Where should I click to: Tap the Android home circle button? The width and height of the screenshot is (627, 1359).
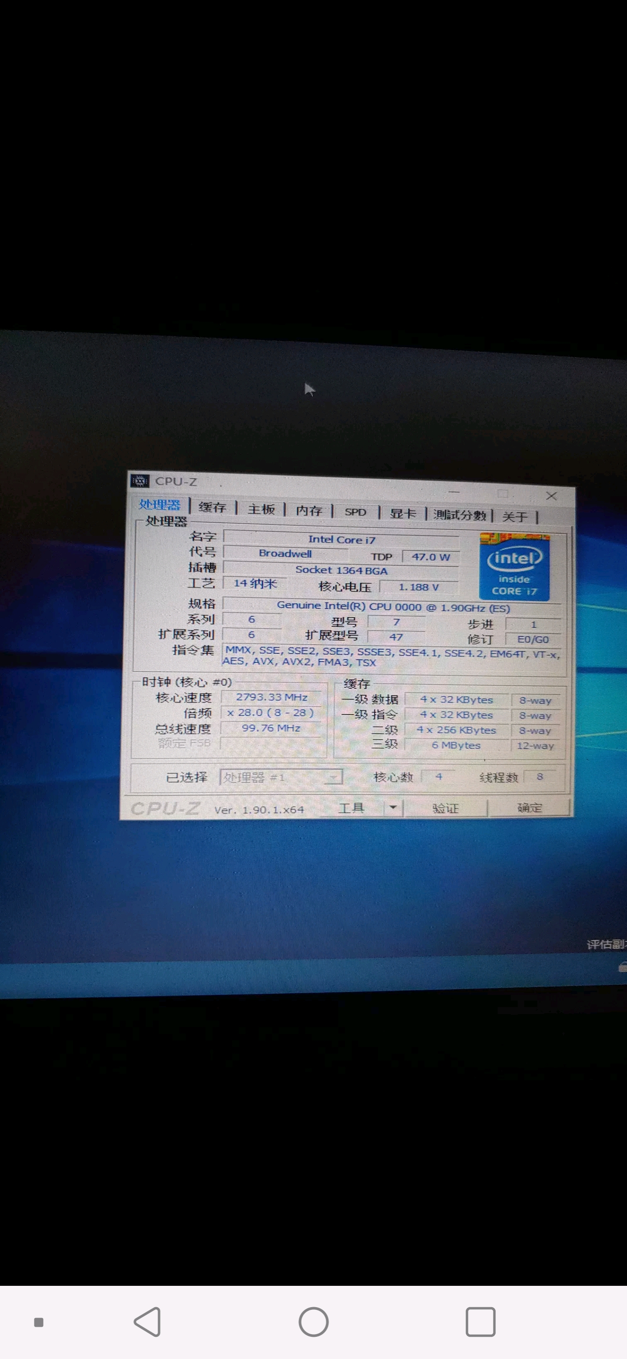point(314,1322)
